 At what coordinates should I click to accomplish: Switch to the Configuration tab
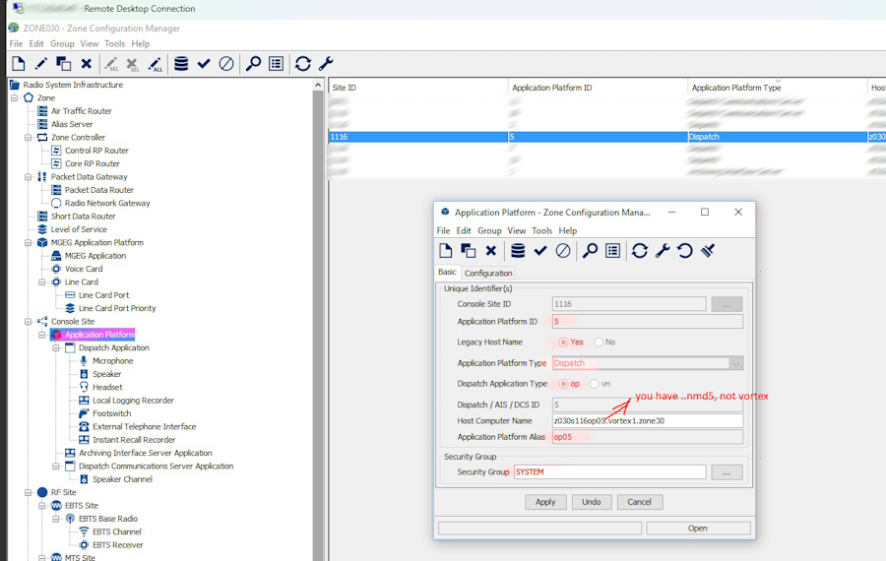pos(488,273)
